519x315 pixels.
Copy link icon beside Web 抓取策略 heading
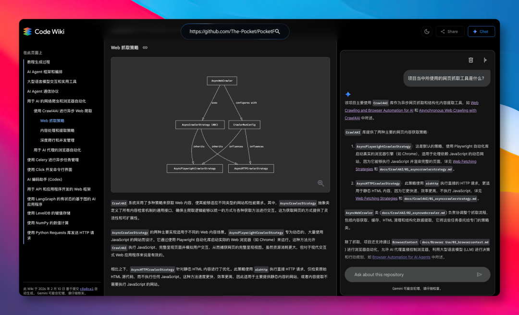coord(145,48)
